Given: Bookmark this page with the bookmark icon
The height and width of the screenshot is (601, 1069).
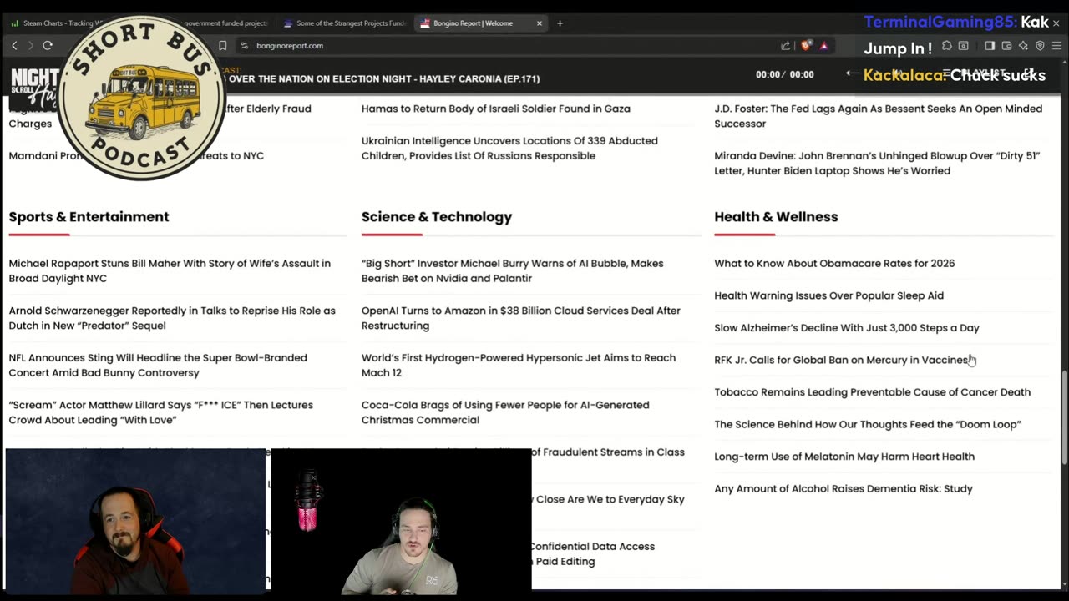Looking at the screenshot, I should click(222, 45).
